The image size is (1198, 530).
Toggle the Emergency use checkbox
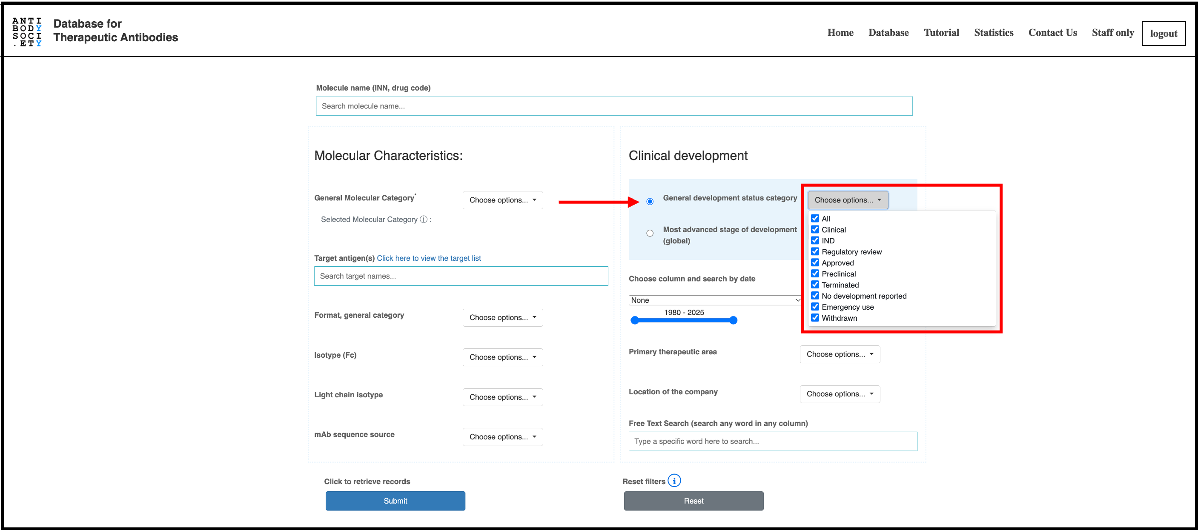[x=815, y=307]
